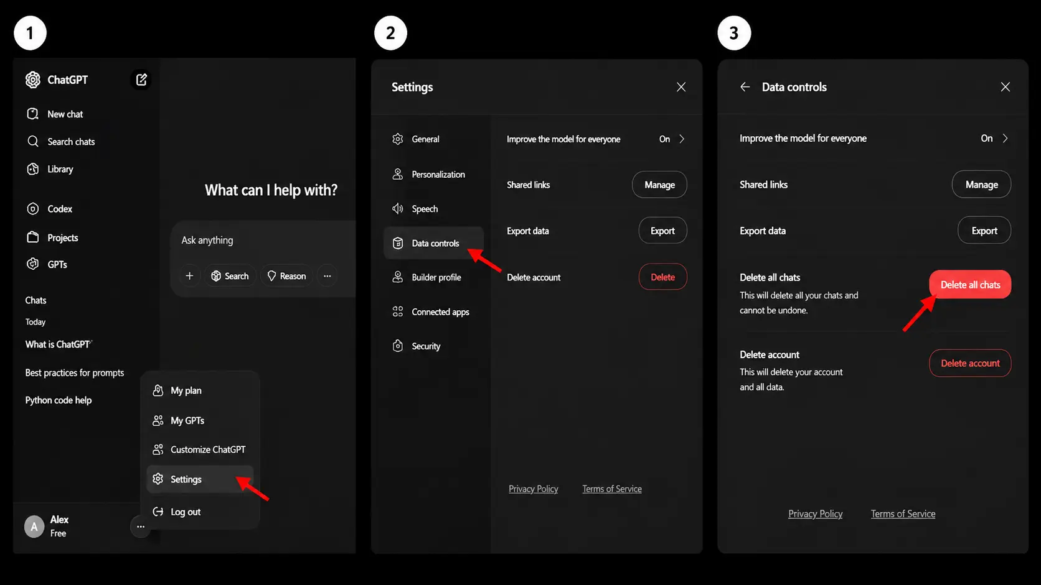Enable Reason mode in prompt box
This screenshot has height=585, width=1041.
(286, 276)
